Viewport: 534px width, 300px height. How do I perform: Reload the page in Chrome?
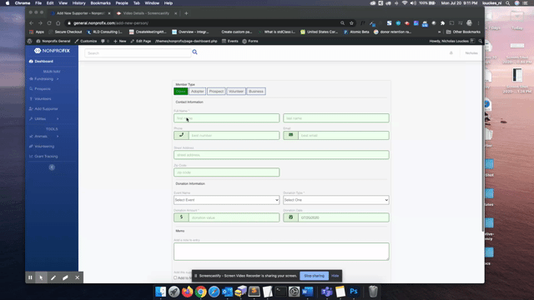(x=49, y=23)
